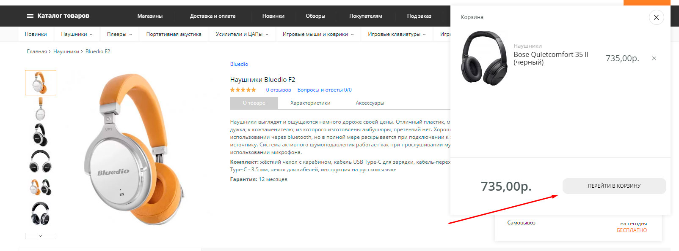Viewport: 679px width, 251px height.
Task: Click Главная in the breadcrumb
Action: [37, 51]
